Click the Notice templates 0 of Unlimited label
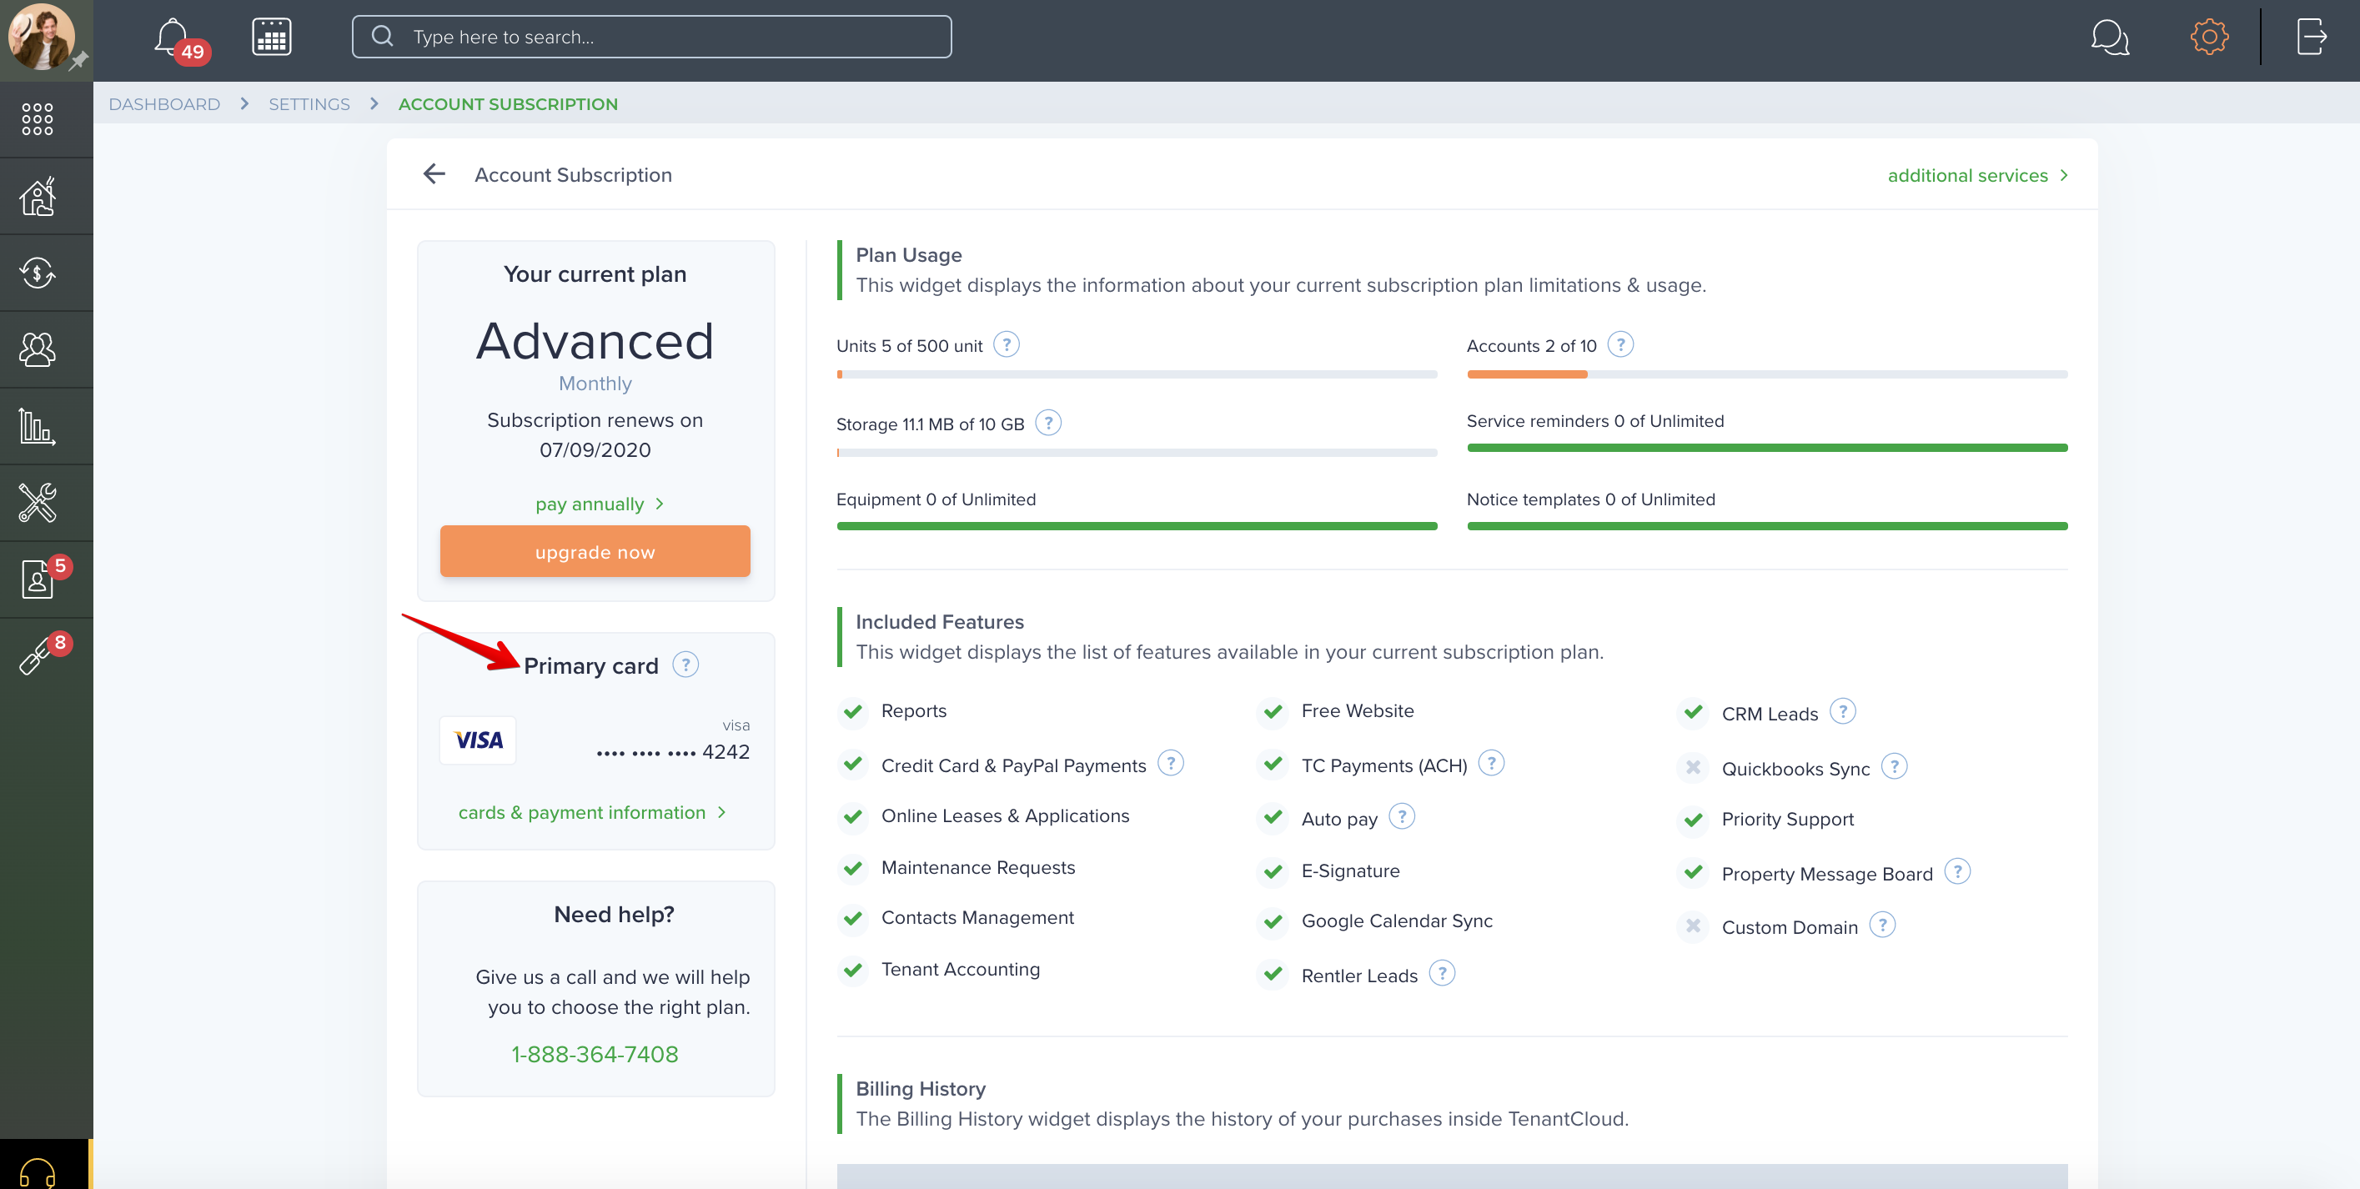This screenshot has width=2360, height=1189. point(1590,499)
